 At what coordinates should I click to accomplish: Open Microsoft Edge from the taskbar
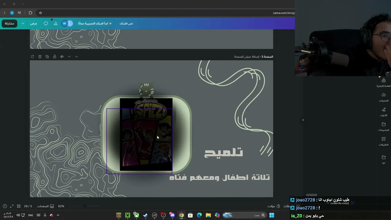pyautogui.click(x=199, y=215)
